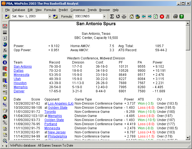Image resolution: width=192 pixels, height=149 pixels.
Task: Open the fx formula icon in the sidebar
Action: pyautogui.click(x=5, y=50)
